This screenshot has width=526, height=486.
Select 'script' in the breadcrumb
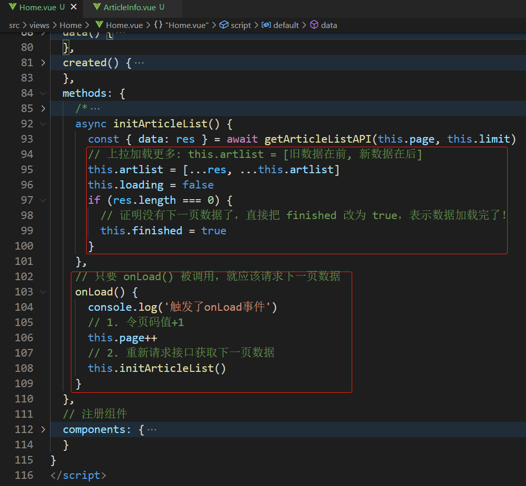[x=241, y=25]
